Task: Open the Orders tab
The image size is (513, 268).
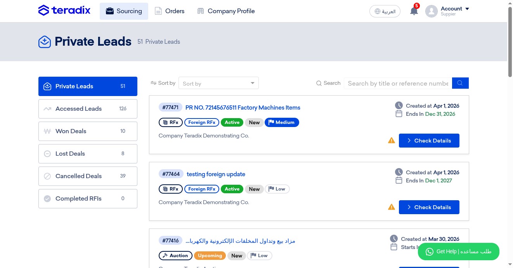Action: coord(170,11)
